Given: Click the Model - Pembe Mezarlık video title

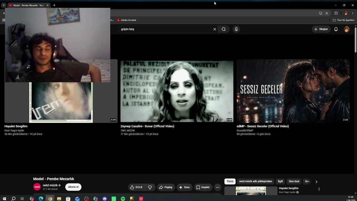Looking at the screenshot, I should [x=54, y=179].
